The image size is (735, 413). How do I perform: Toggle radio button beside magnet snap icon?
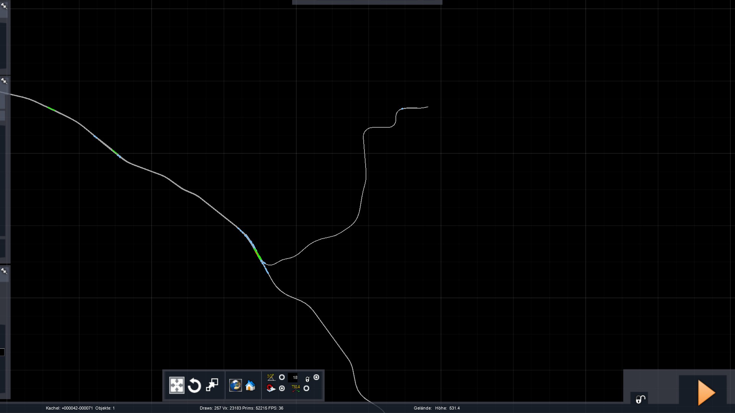282,389
